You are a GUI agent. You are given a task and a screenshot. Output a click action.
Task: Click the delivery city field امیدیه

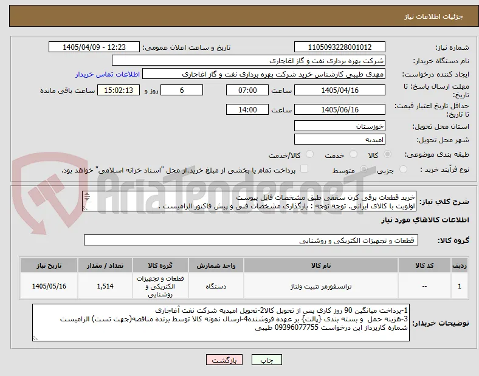click(x=340, y=140)
